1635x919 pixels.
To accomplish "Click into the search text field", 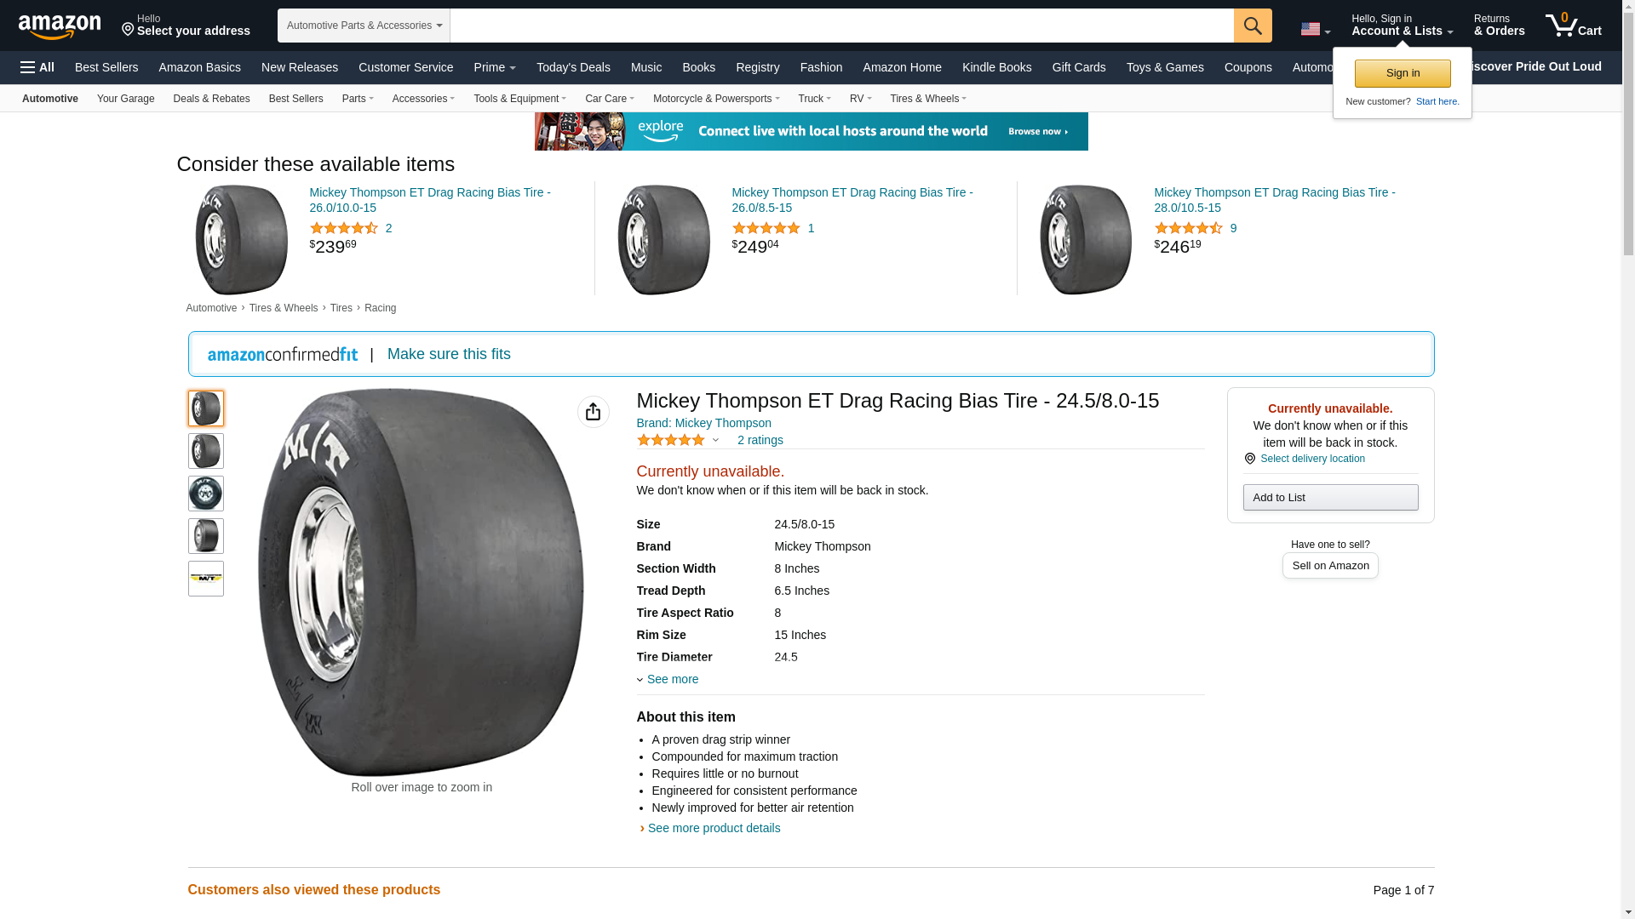I will pos(841,26).
